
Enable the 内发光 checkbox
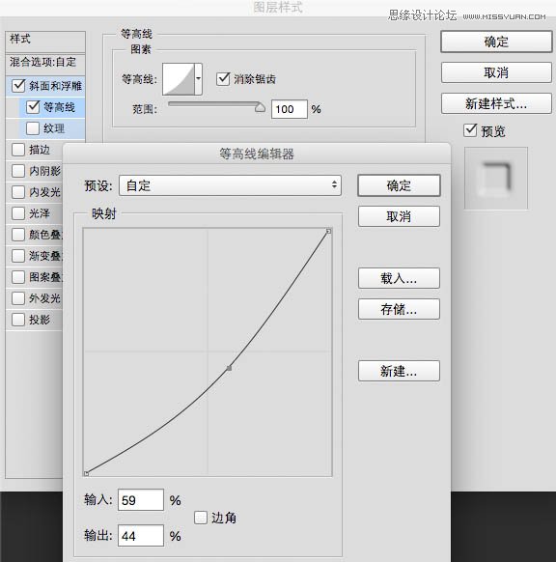click(18, 192)
